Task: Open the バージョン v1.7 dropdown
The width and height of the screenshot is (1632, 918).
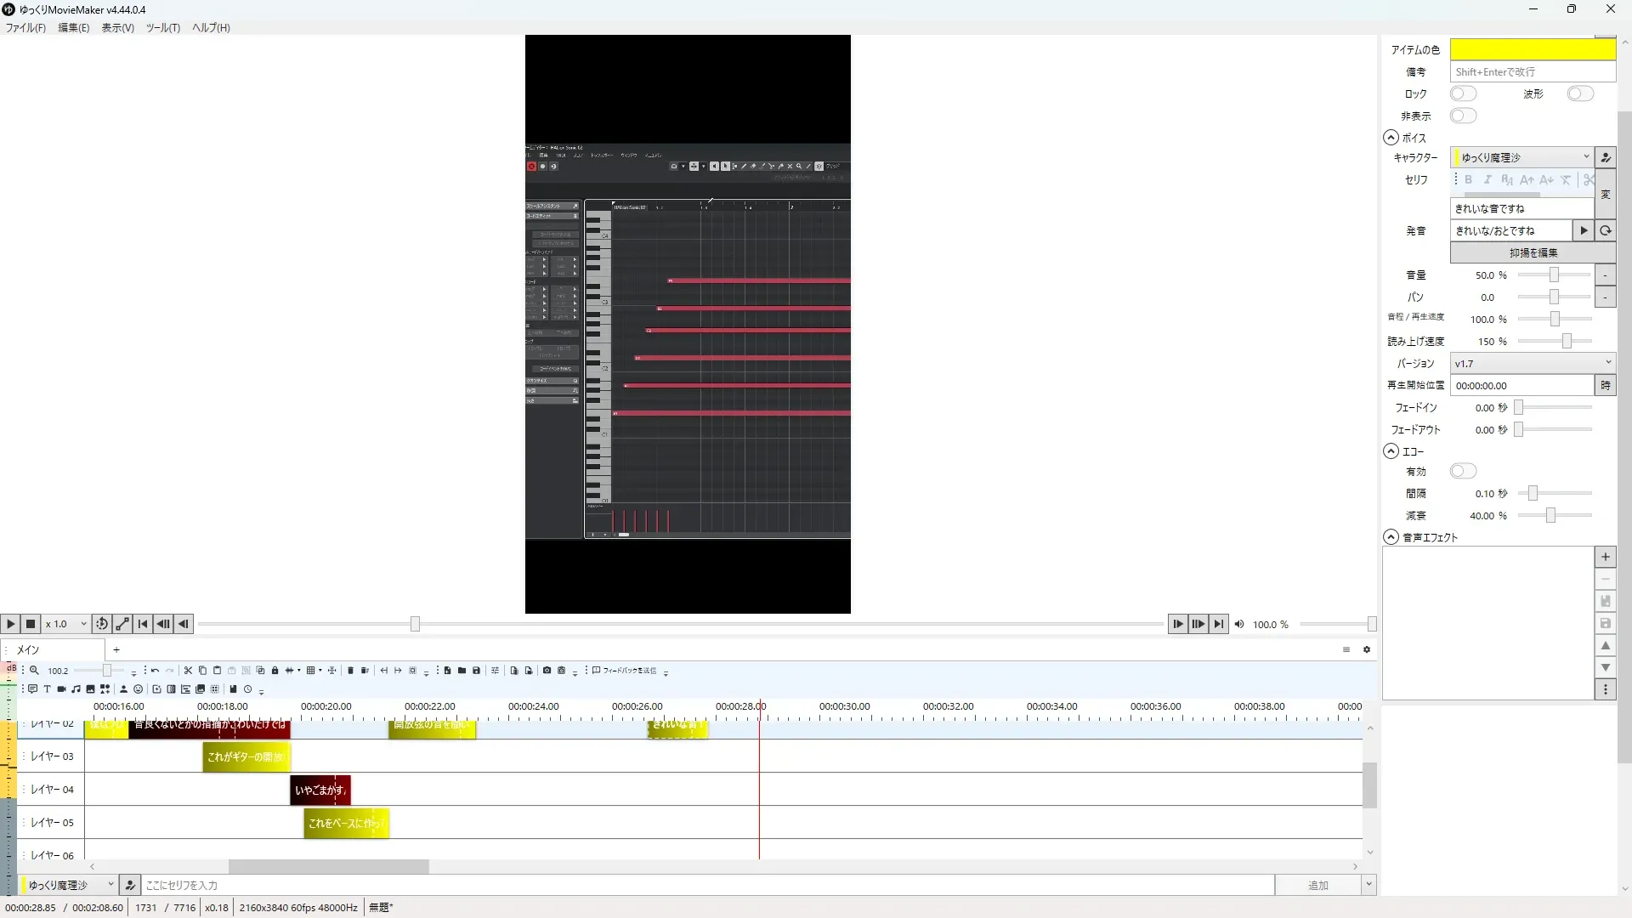Action: (1532, 363)
